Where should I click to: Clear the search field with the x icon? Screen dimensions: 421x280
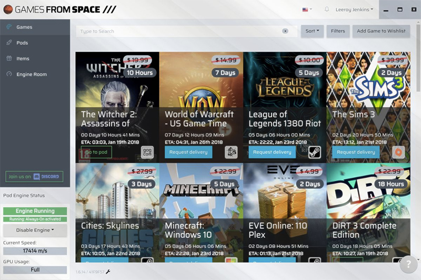[x=285, y=31]
